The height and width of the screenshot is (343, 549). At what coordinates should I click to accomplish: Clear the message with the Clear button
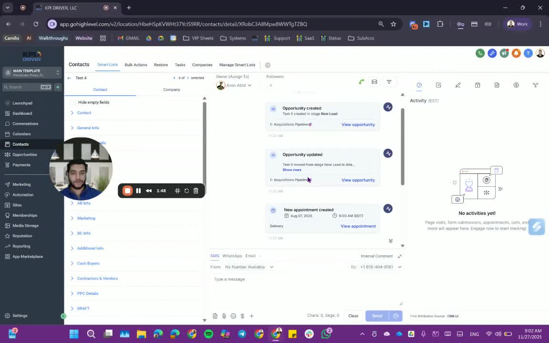pyautogui.click(x=353, y=316)
